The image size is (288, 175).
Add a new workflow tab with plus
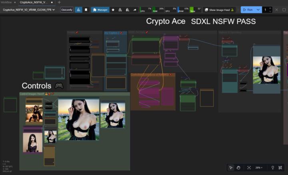pyautogui.click(x=59, y=2)
